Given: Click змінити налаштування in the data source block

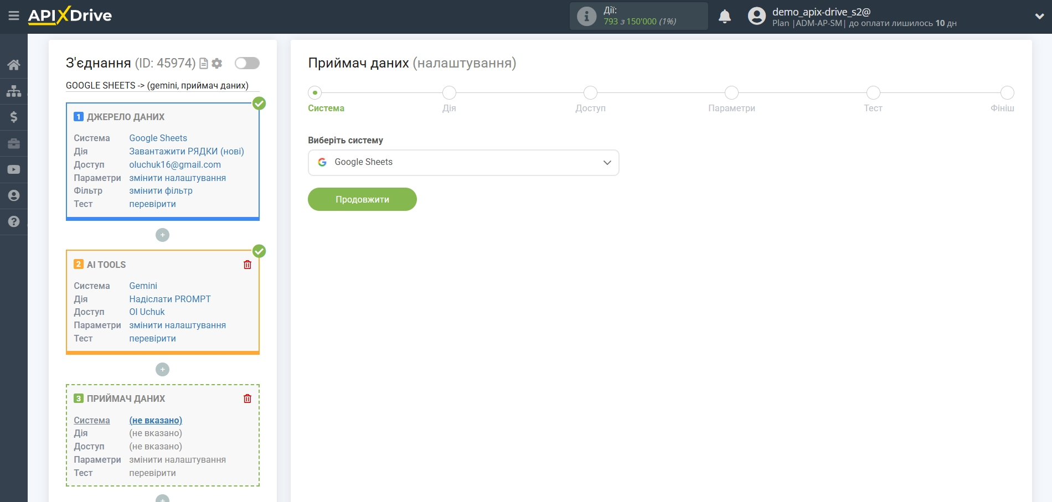Looking at the screenshot, I should pyautogui.click(x=177, y=178).
